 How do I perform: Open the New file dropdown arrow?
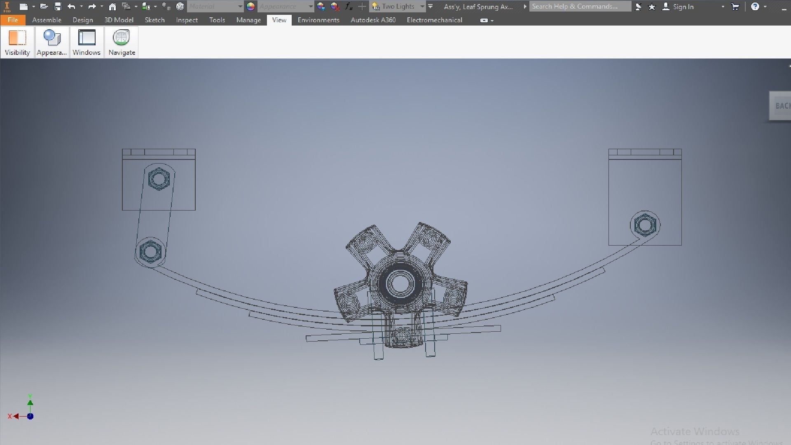33,7
